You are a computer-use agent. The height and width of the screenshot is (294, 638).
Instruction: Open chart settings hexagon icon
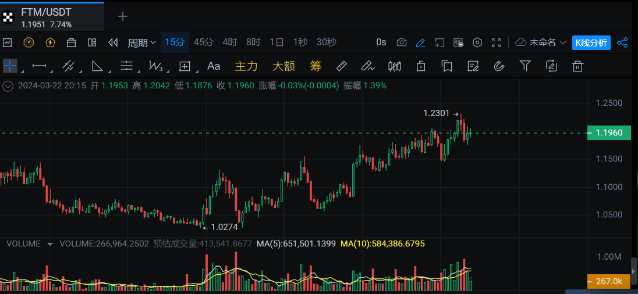(x=477, y=42)
